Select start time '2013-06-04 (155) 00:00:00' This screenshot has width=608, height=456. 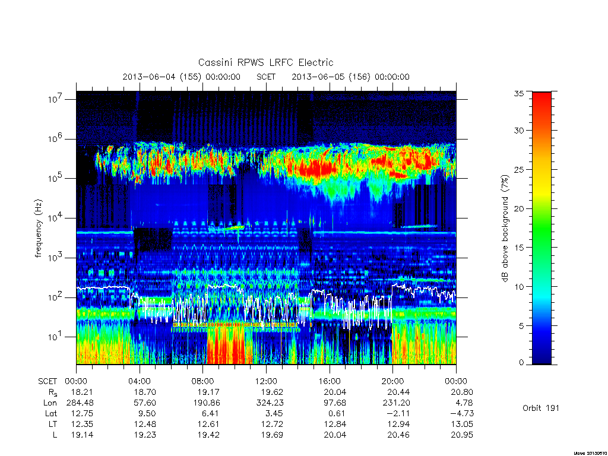tap(182, 77)
